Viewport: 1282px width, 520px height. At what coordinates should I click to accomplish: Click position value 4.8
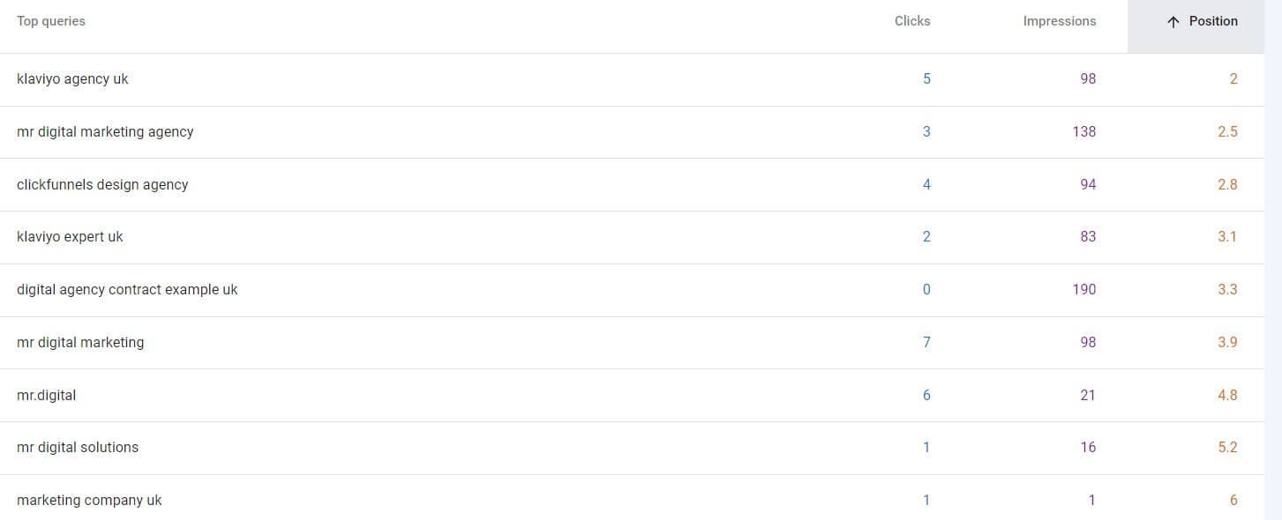1226,396
